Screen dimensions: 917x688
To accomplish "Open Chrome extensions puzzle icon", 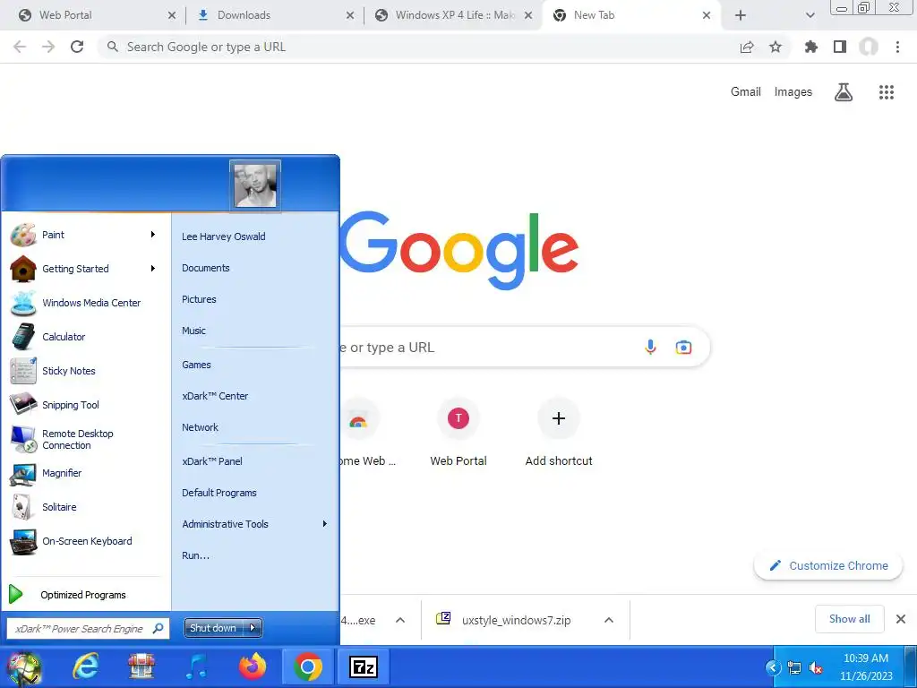I will [811, 47].
